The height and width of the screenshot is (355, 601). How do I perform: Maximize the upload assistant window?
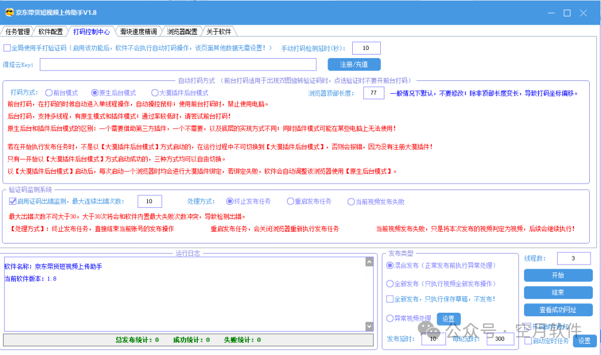point(568,13)
